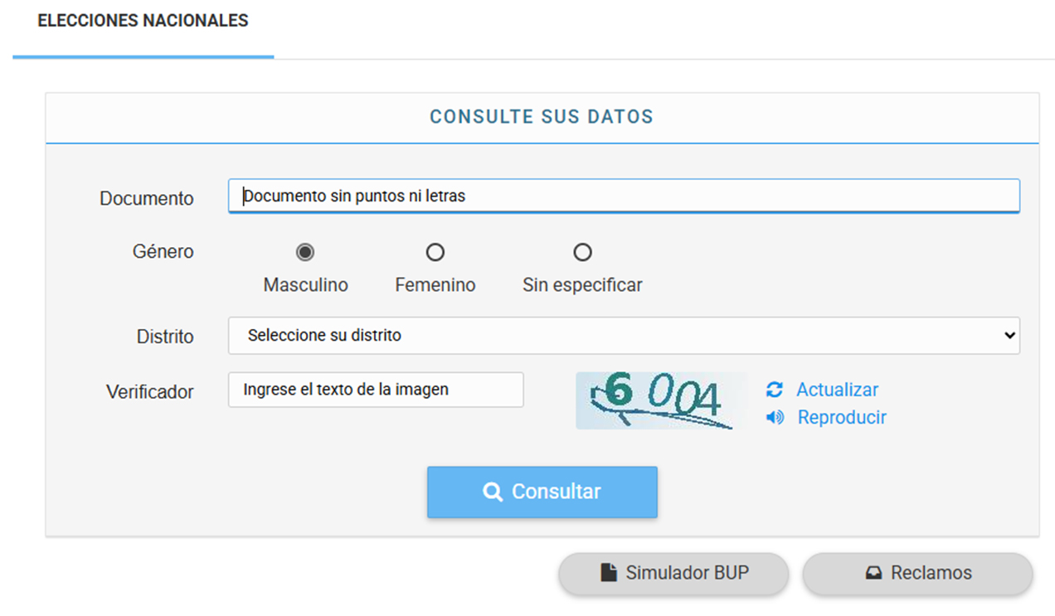Click the magnifier icon in Consultar button
Image resolution: width=1055 pixels, height=616 pixels.
pyautogui.click(x=493, y=492)
